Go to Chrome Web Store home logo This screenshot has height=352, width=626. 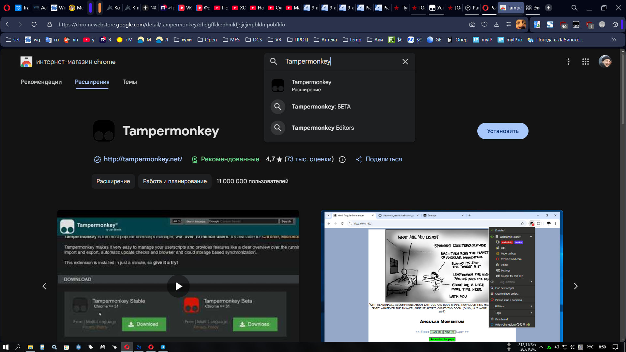(x=68, y=62)
